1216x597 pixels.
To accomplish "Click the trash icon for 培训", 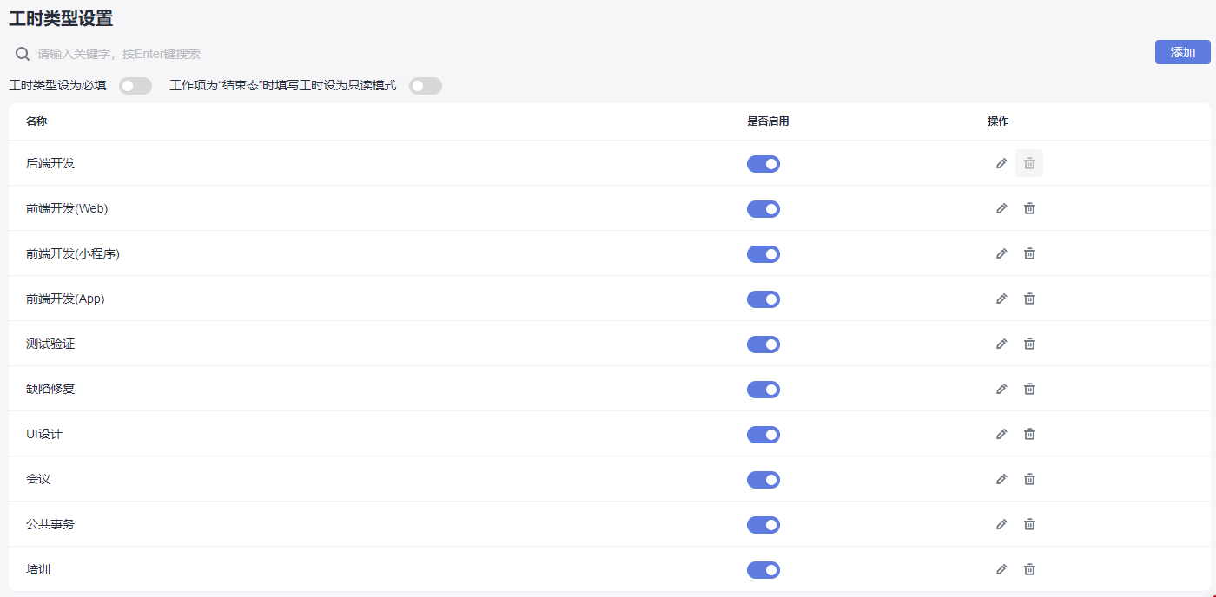I will click(x=1029, y=569).
